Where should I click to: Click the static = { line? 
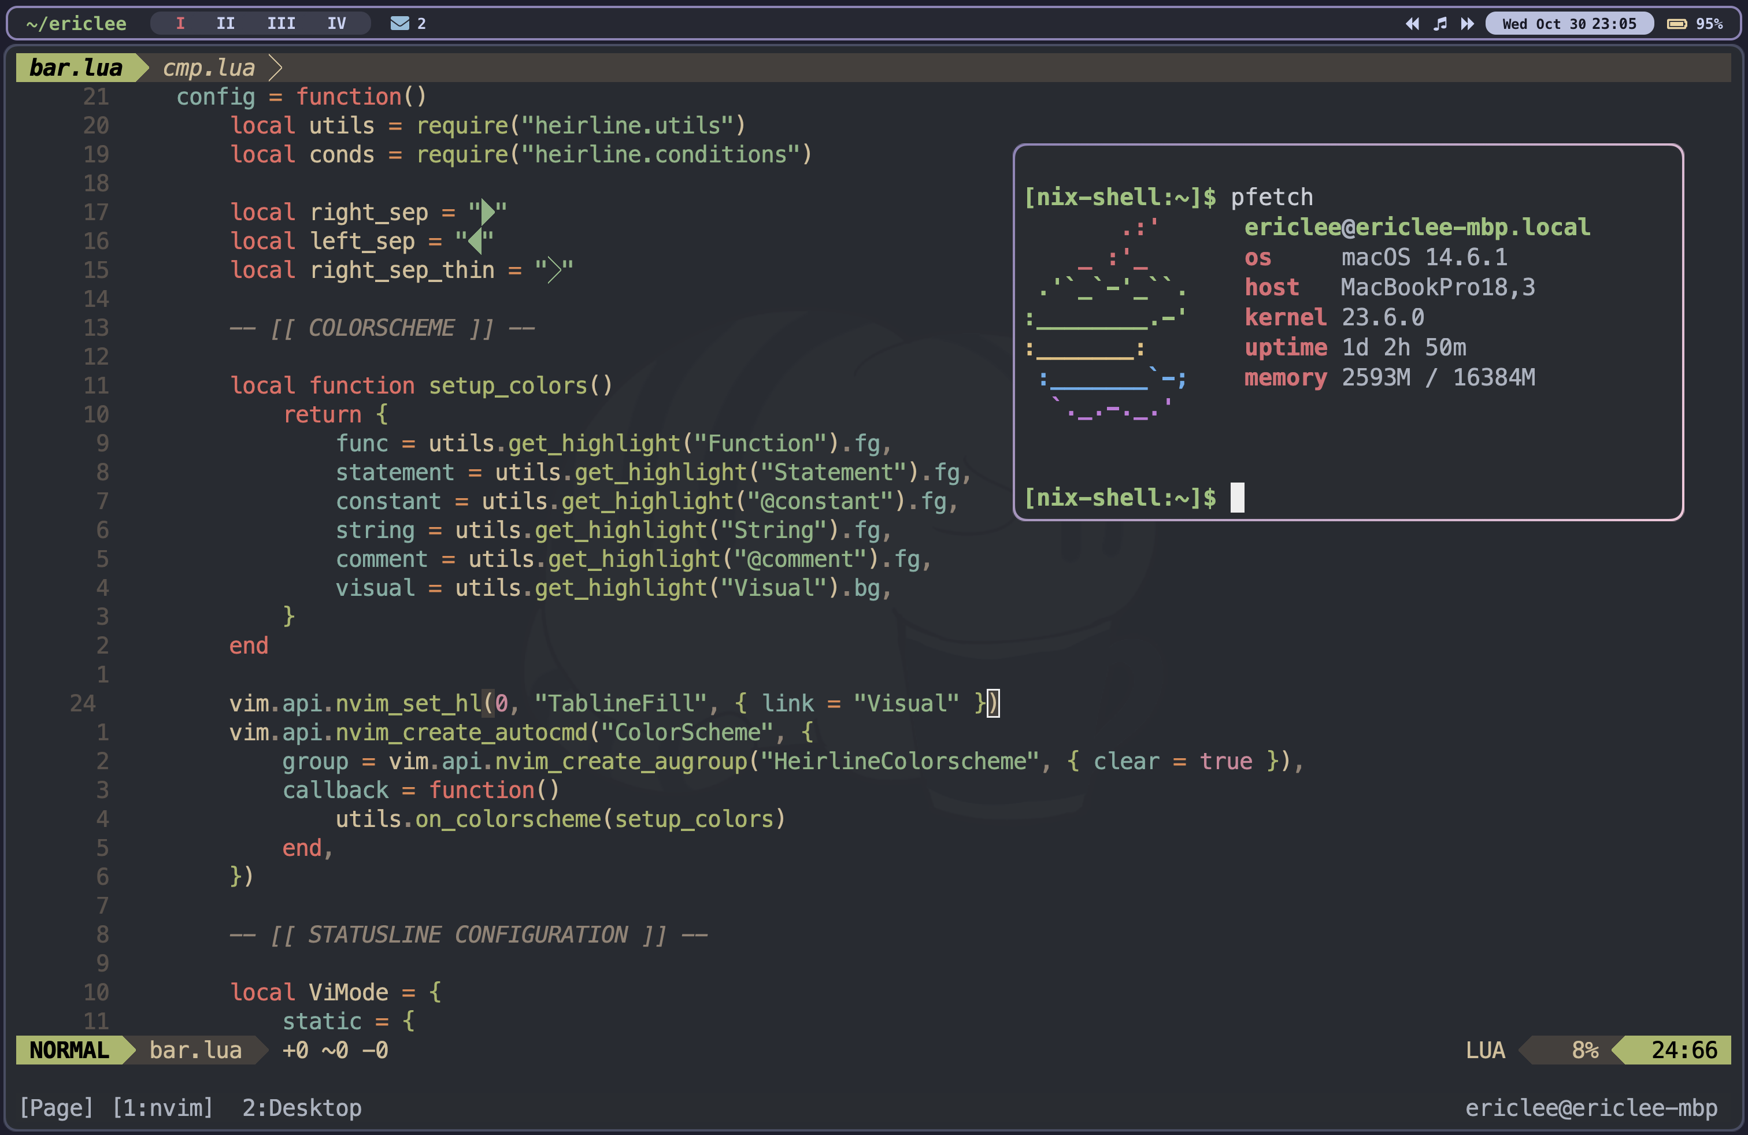point(349,1021)
